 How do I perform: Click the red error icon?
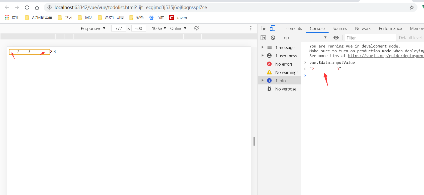click(269, 64)
